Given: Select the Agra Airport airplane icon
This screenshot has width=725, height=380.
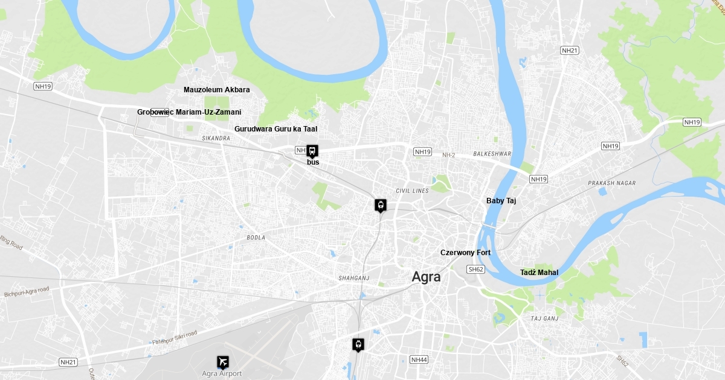Looking at the screenshot, I should [224, 362].
